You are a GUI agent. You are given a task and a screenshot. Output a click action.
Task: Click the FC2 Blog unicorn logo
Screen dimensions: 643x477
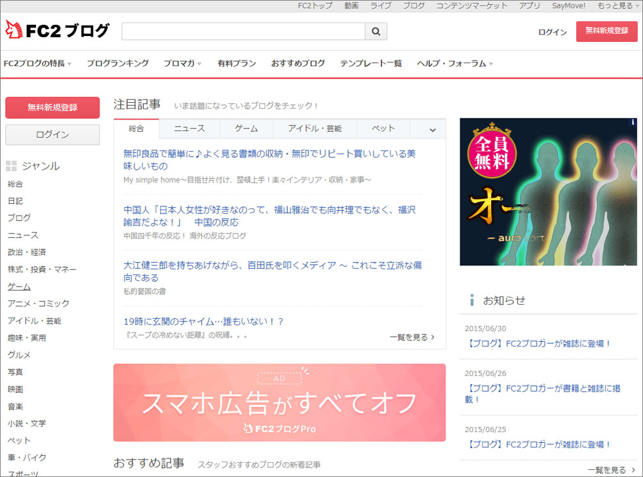(x=57, y=30)
